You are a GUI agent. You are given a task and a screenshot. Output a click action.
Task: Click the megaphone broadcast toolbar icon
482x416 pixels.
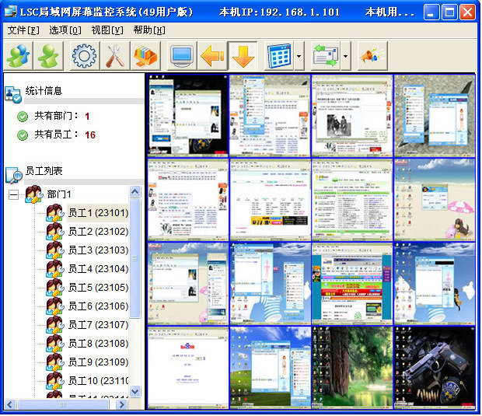click(372, 56)
